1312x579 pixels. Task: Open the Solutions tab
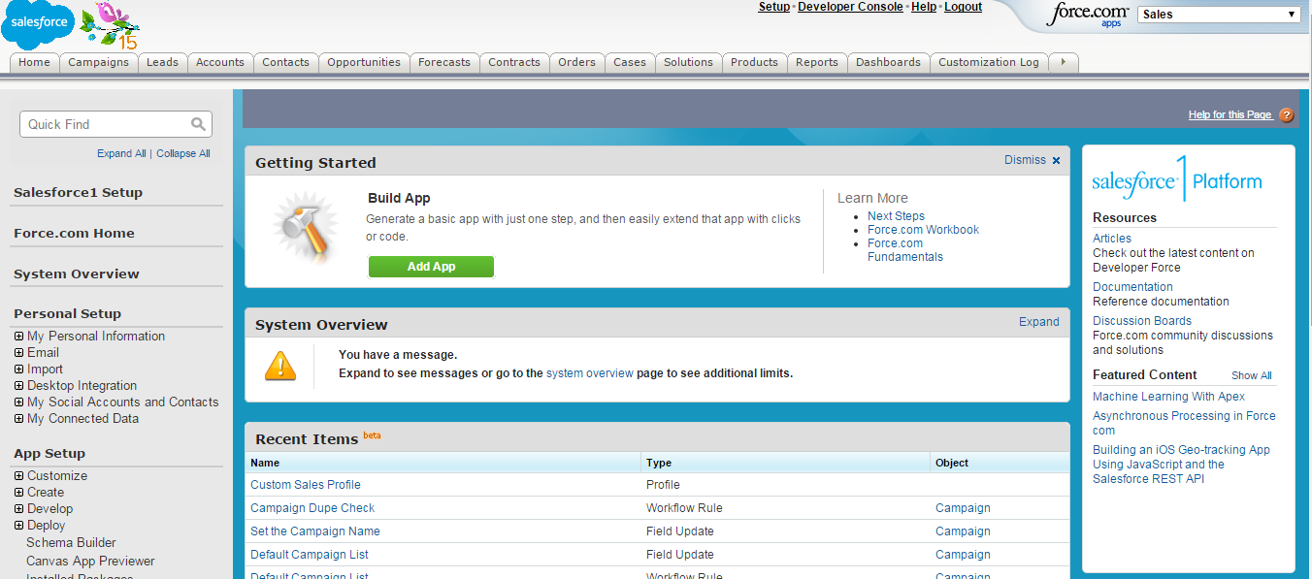click(x=689, y=62)
